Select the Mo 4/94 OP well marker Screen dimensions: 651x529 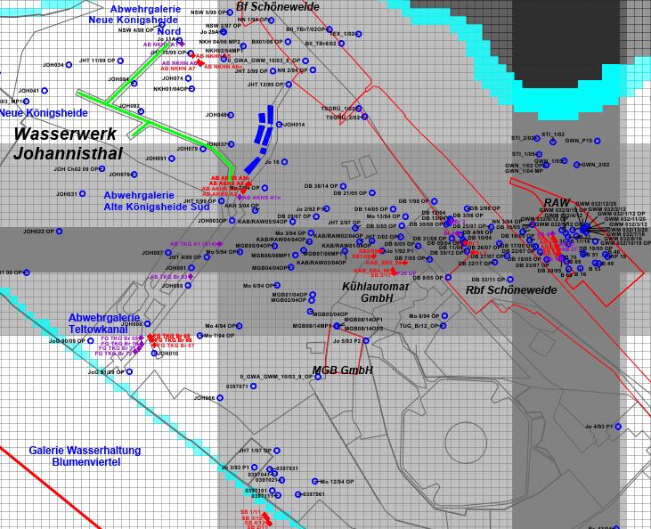(240, 326)
